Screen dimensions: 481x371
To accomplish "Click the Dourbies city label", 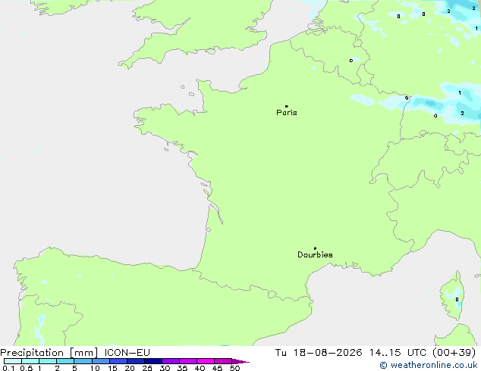I will (x=315, y=254).
